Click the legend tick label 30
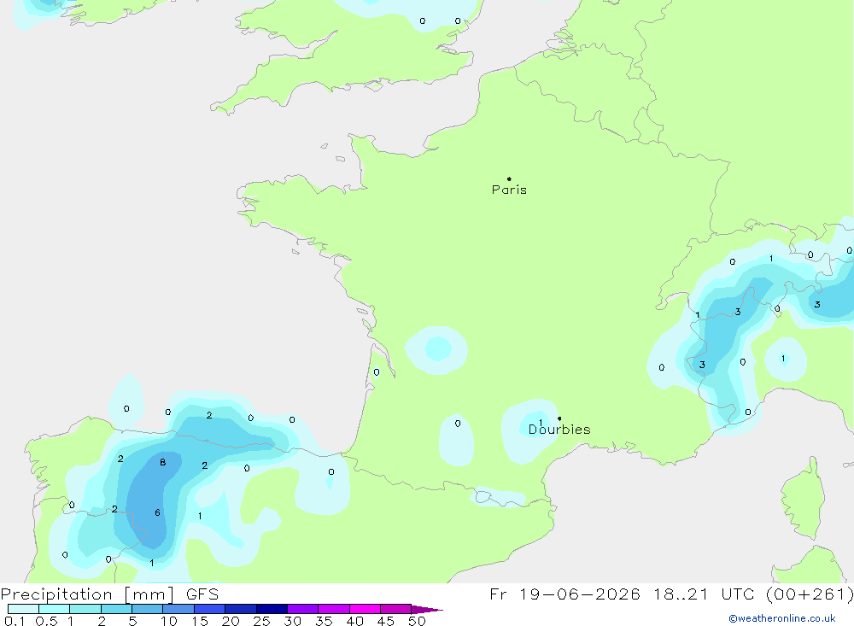 pyautogui.click(x=293, y=621)
